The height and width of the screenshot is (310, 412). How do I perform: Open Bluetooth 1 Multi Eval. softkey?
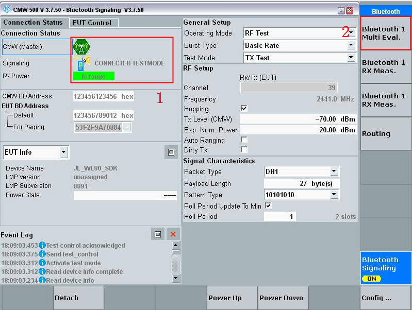[x=386, y=33]
